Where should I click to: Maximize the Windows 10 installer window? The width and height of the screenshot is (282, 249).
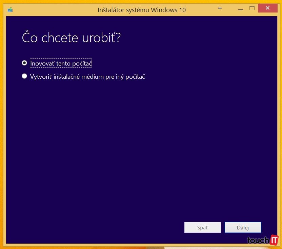(x=252, y=8)
